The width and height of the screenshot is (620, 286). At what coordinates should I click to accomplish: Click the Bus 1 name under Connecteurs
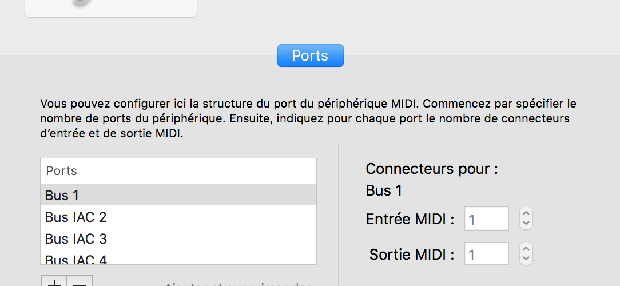[384, 190]
